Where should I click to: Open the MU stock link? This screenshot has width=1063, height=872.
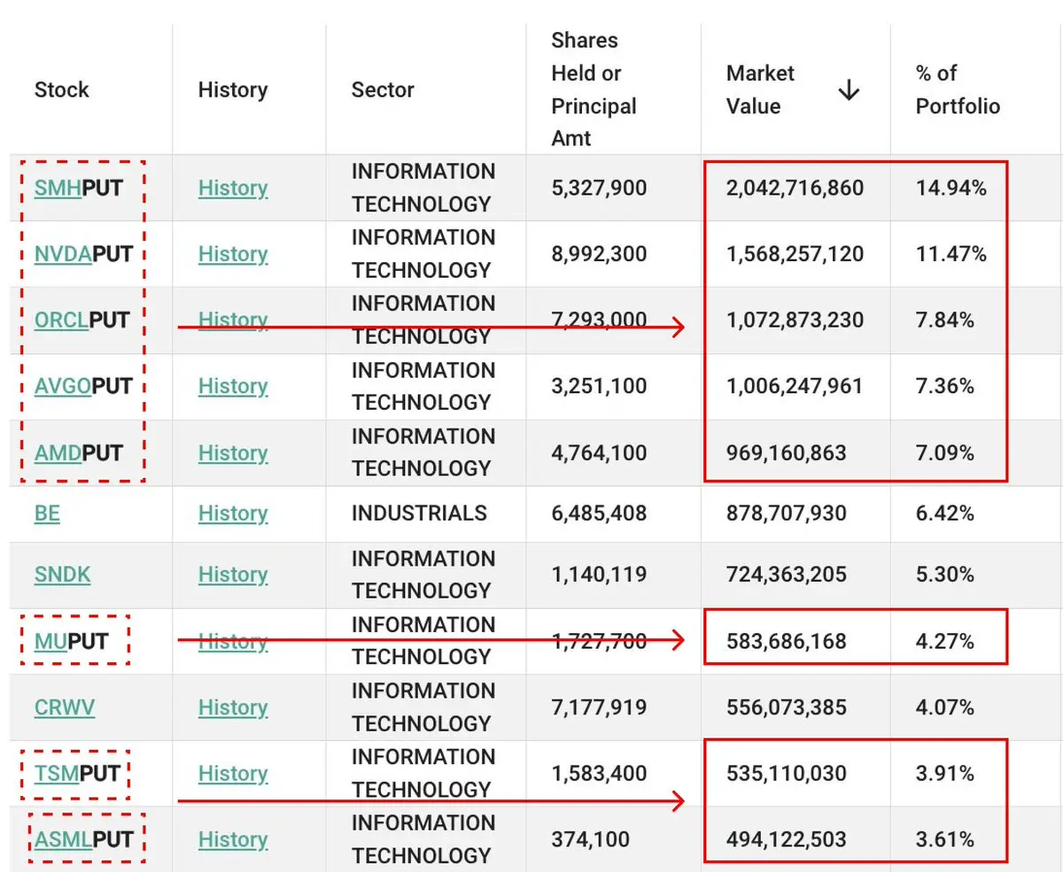(50, 641)
